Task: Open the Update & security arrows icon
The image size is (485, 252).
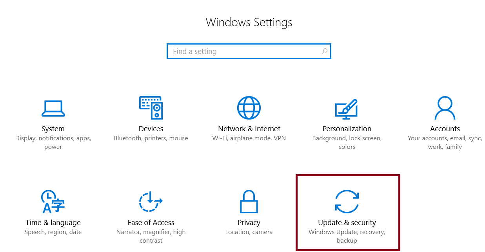Action: 347,202
